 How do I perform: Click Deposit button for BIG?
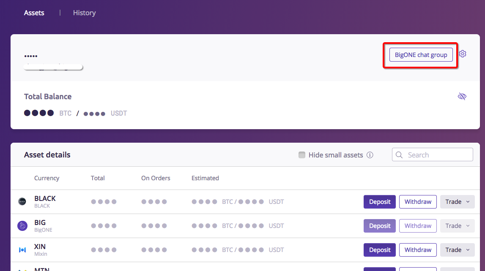click(x=380, y=226)
